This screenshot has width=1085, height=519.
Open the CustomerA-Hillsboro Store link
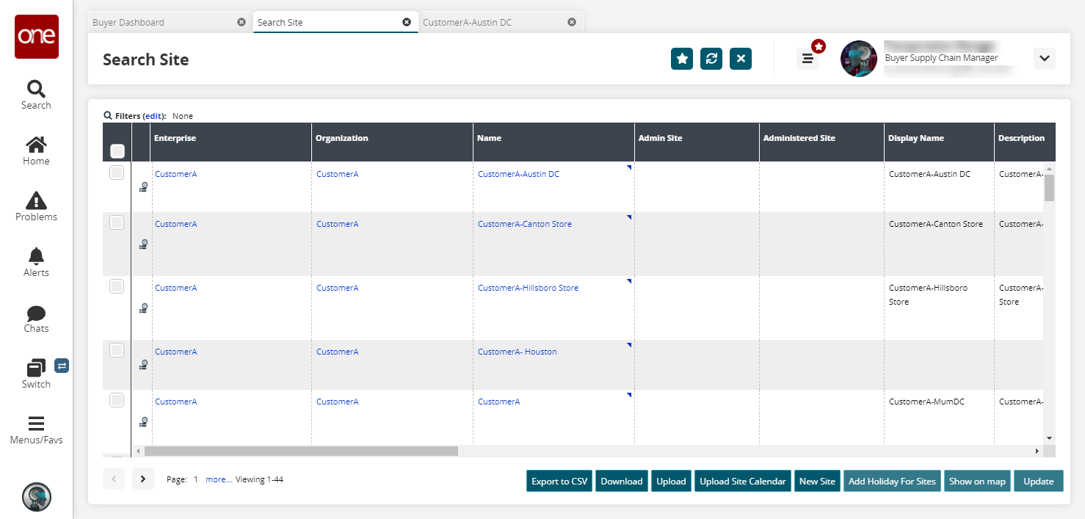[528, 288]
